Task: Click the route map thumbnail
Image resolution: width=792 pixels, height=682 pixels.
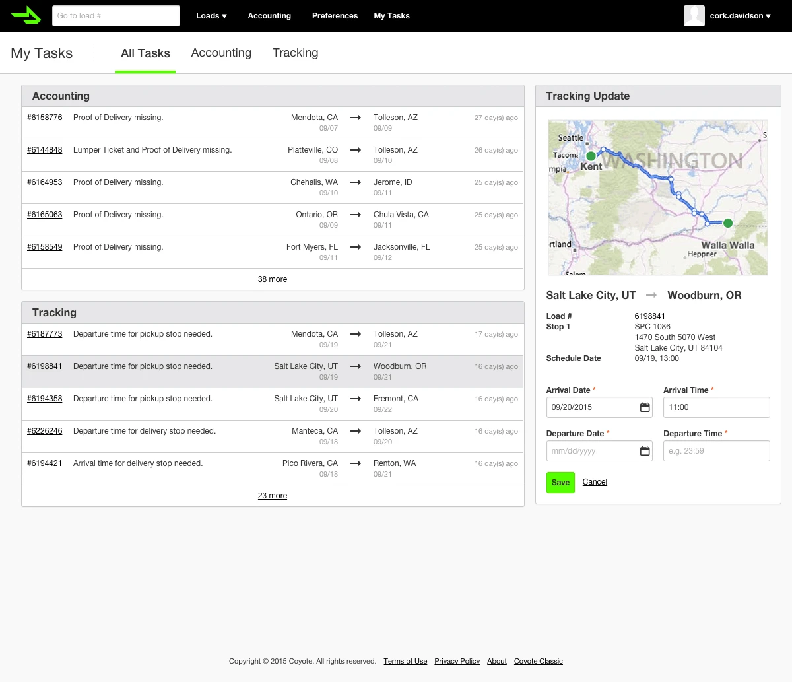Action: [658, 197]
